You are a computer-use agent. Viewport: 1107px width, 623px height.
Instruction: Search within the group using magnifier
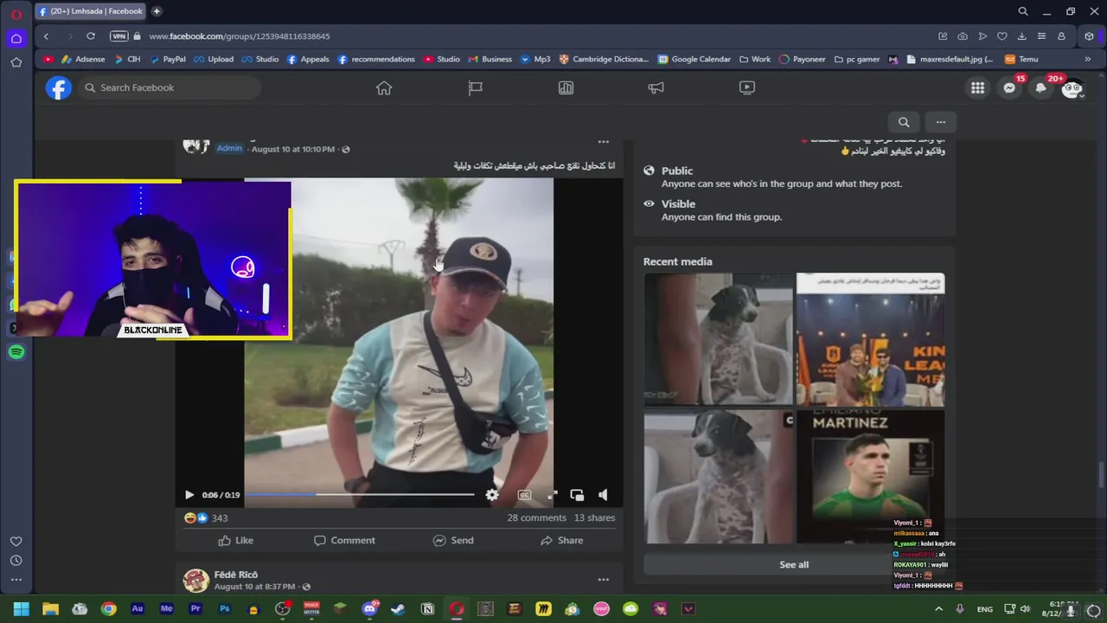[x=904, y=122]
